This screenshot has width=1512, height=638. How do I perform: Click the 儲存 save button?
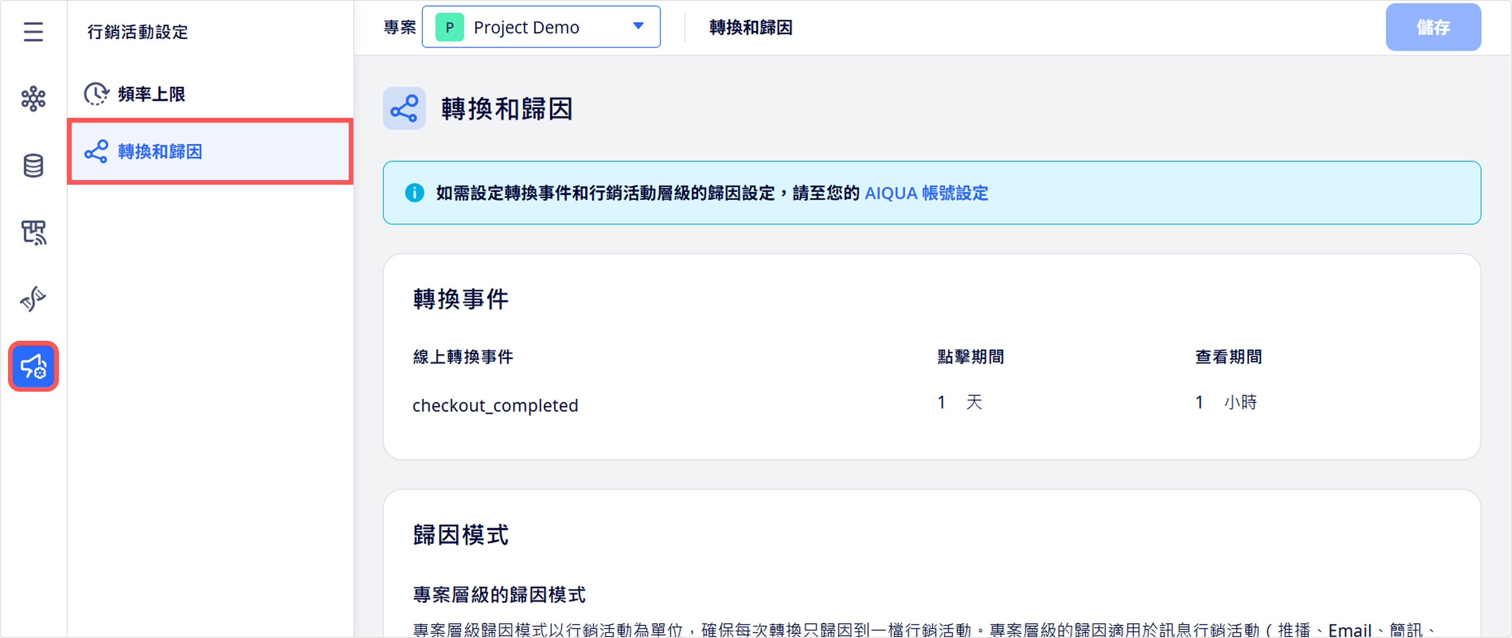click(1433, 27)
